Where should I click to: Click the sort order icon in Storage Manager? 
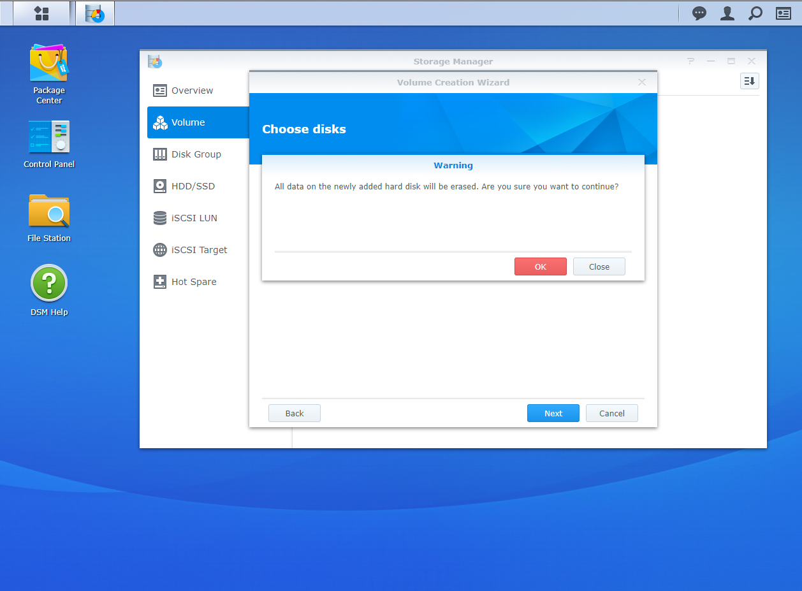(x=750, y=81)
